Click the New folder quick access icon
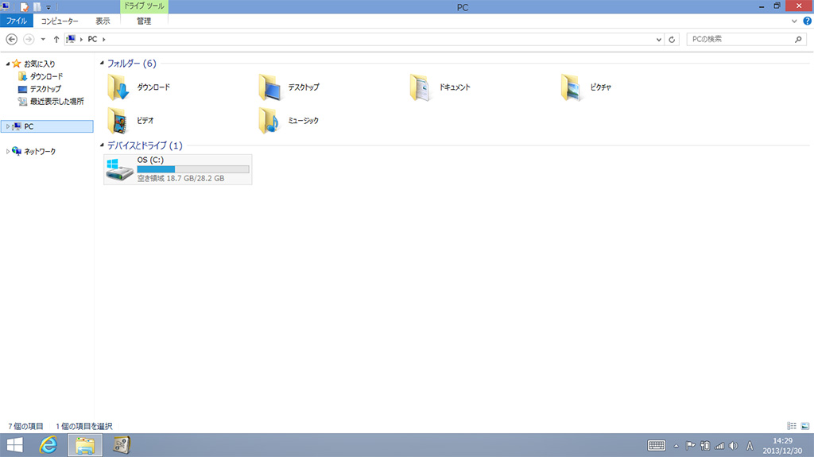814x457 pixels. tap(37, 7)
